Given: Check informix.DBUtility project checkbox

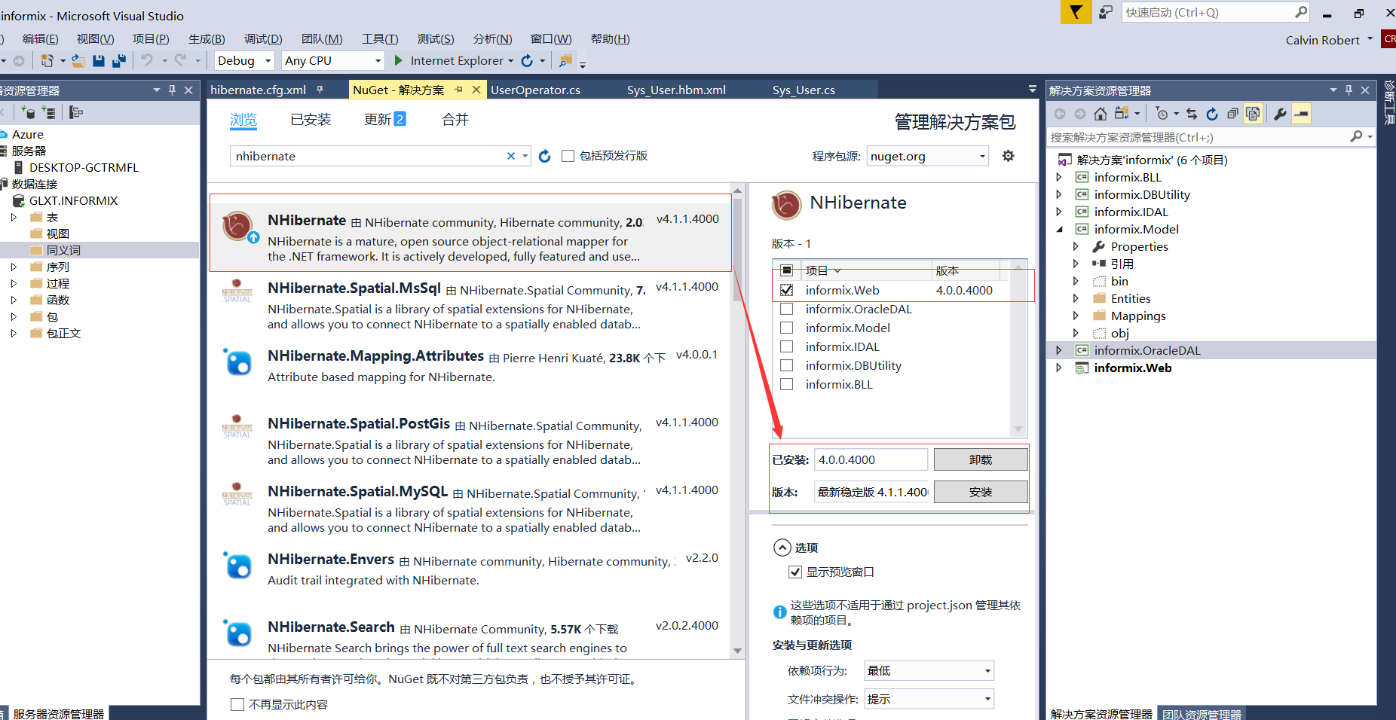Looking at the screenshot, I should click(x=786, y=365).
